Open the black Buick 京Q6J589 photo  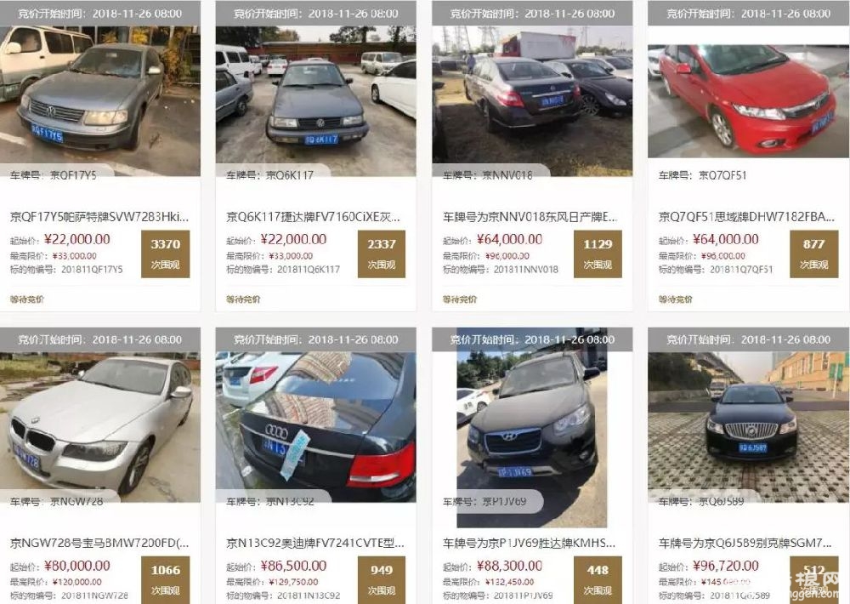click(x=748, y=427)
